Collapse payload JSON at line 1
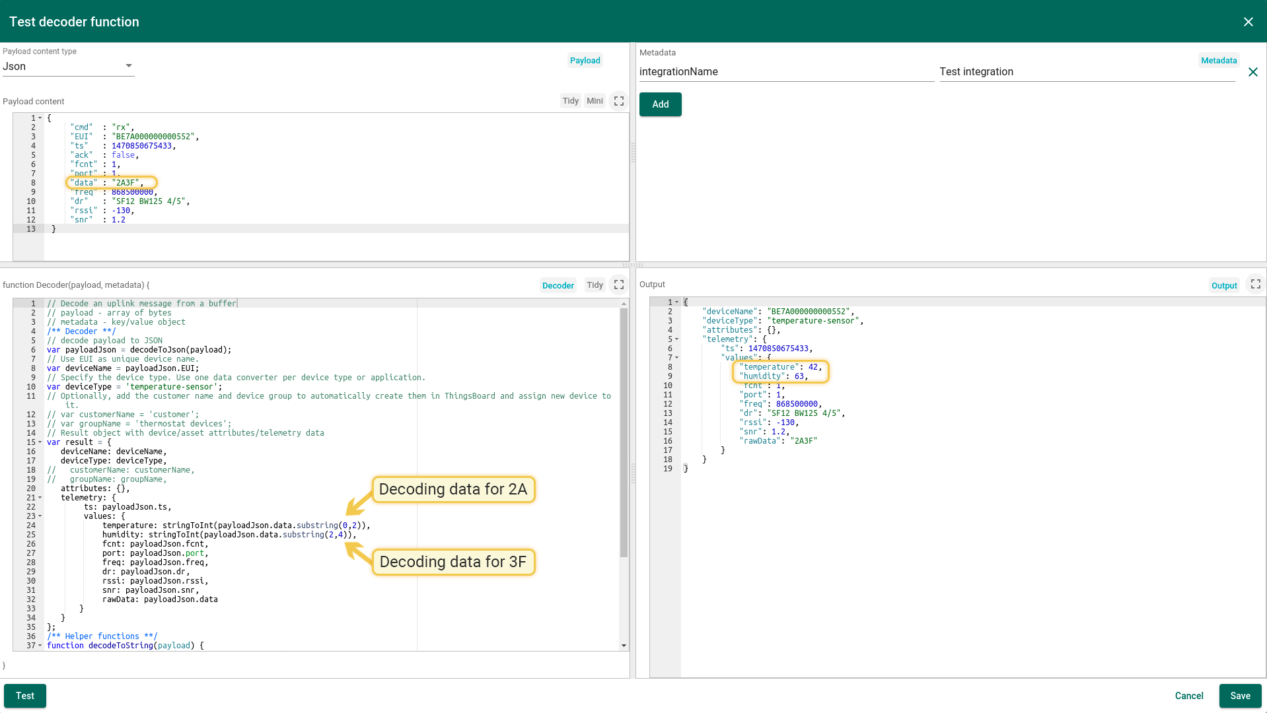The image size is (1267, 713). point(40,118)
